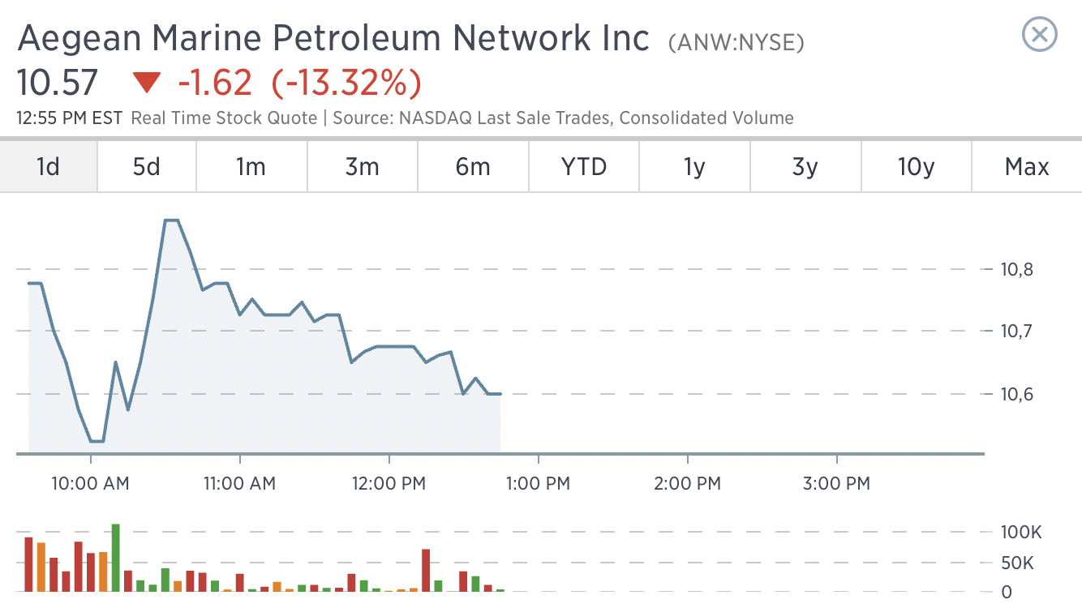View the 3y chart range
This screenshot has width=1082, height=608.
point(805,166)
